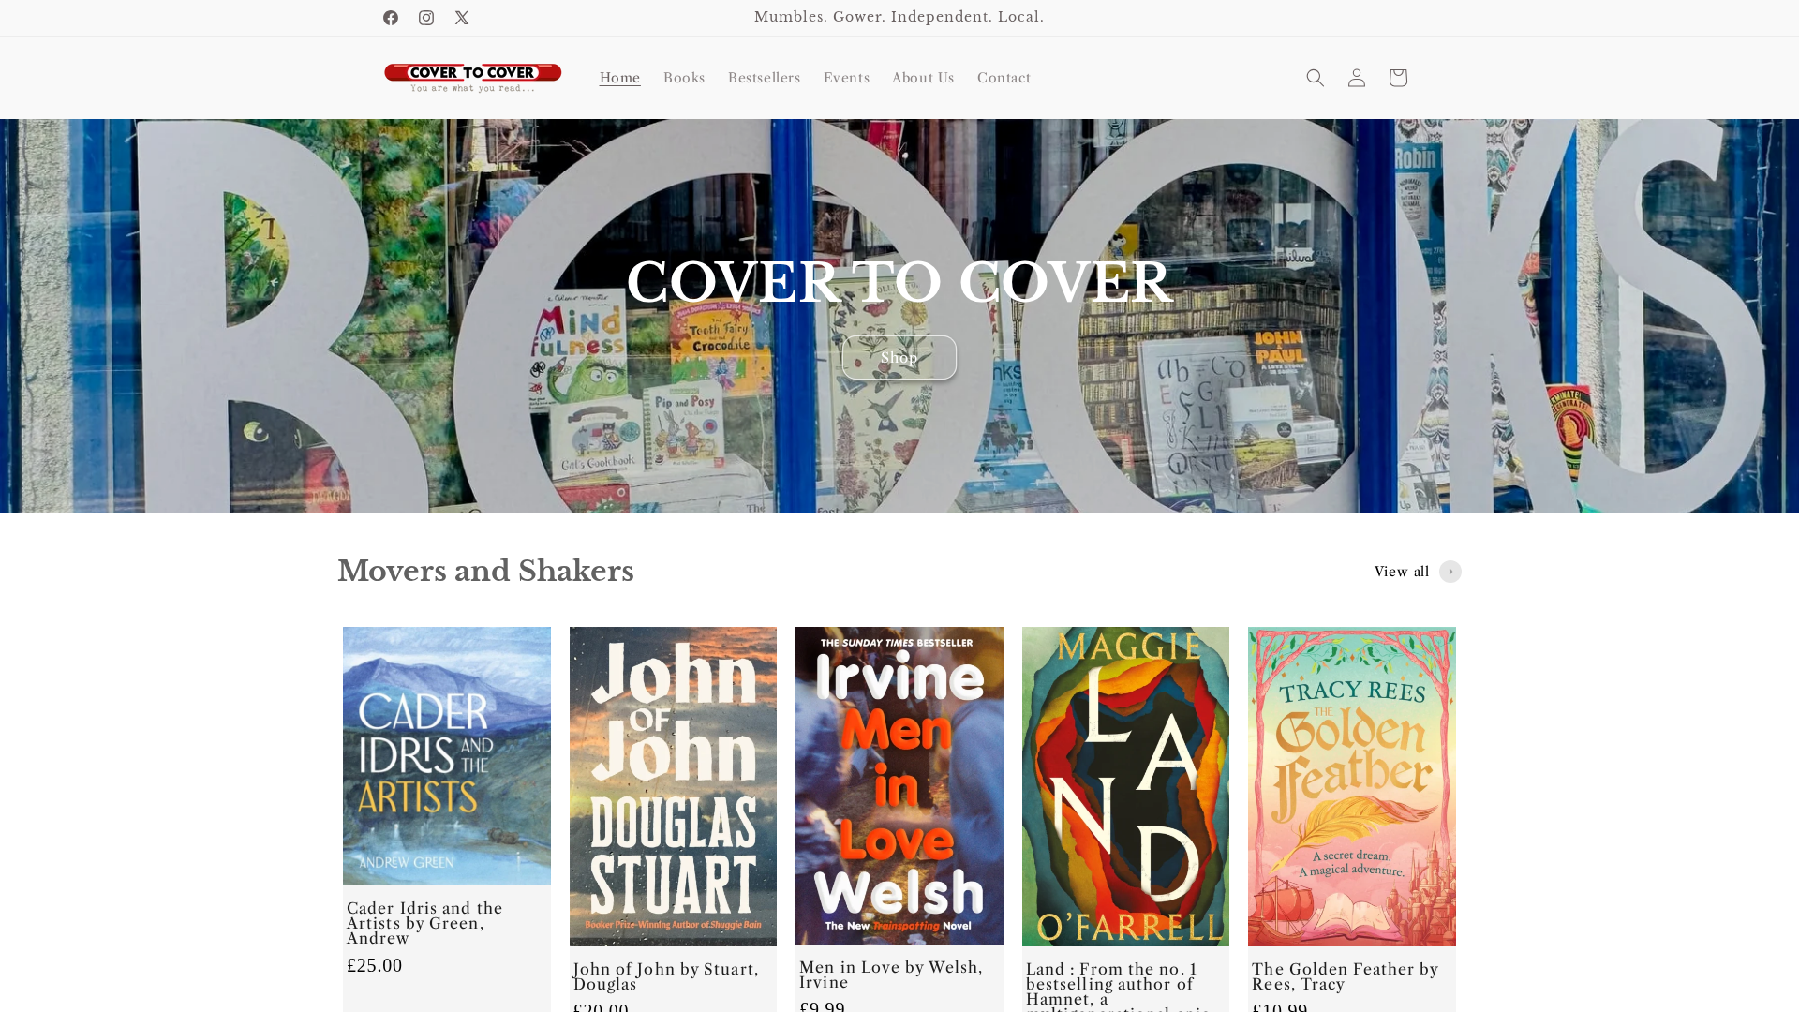This screenshot has height=1012, width=1799.
Task: Click the Cader Idris book cover
Action: pyautogui.click(x=447, y=756)
